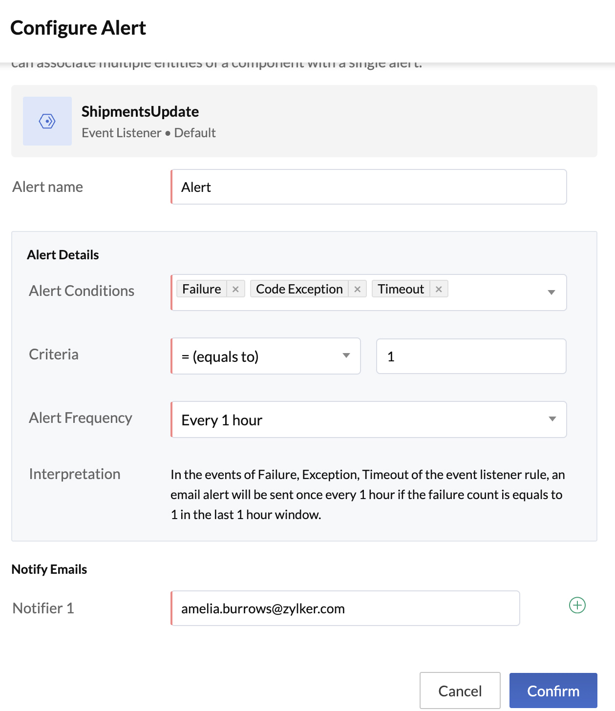This screenshot has height=711, width=615.
Task: Expand the Alert Frequency dropdown
Action: coord(551,419)
